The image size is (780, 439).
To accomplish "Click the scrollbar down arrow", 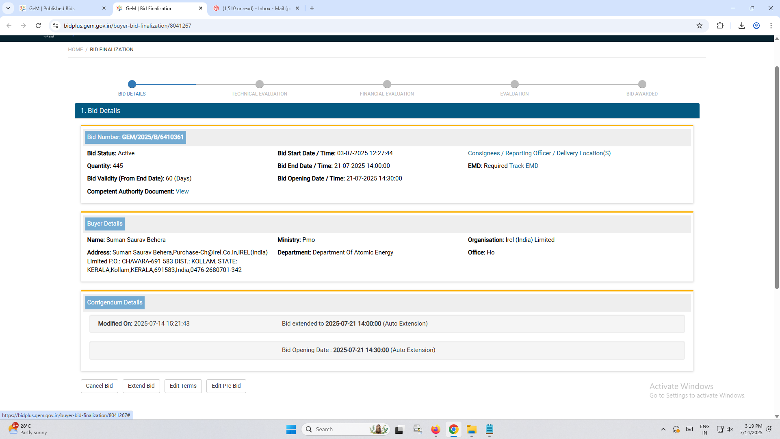I will tap(777, 416).
